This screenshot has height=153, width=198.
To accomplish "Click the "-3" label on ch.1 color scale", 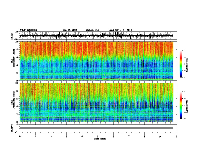I will tap(184, 50).
